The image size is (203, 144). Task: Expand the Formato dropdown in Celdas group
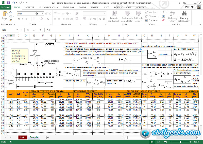click(153, 20)
